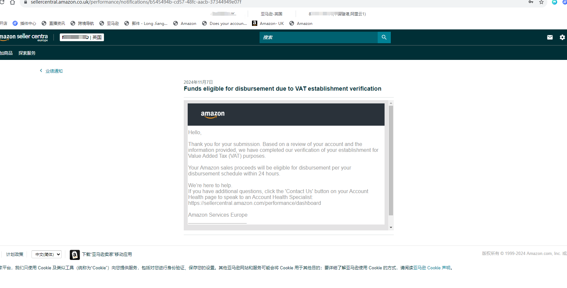Viewport: 567px width, 288px height.
Task: Bookmark page with the star icon
Action: click(541, 2)
